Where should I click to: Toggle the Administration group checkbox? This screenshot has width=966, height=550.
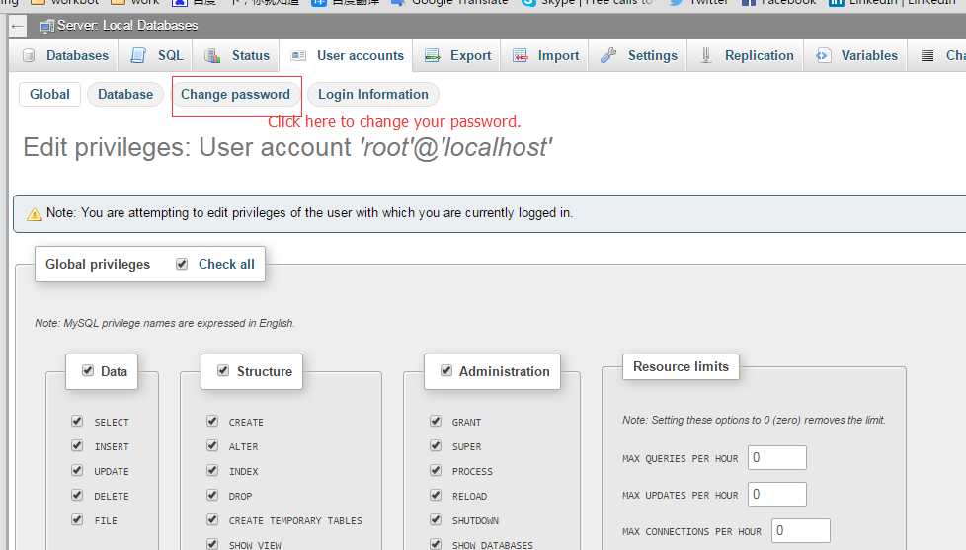point(446,370)
